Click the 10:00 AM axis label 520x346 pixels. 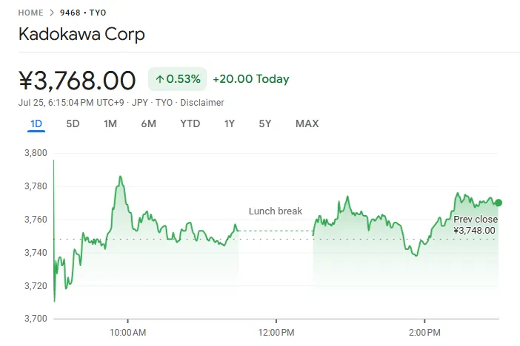(127, 332)
